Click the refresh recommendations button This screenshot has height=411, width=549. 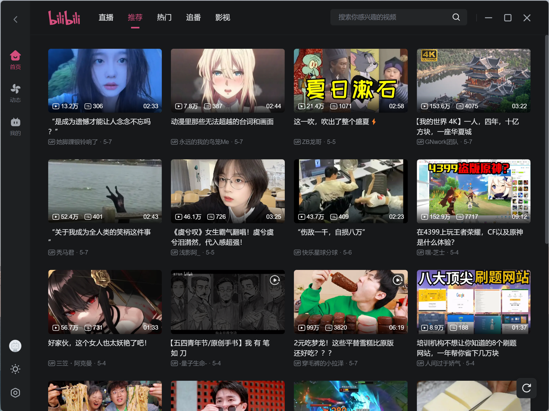tap(526, 388)
